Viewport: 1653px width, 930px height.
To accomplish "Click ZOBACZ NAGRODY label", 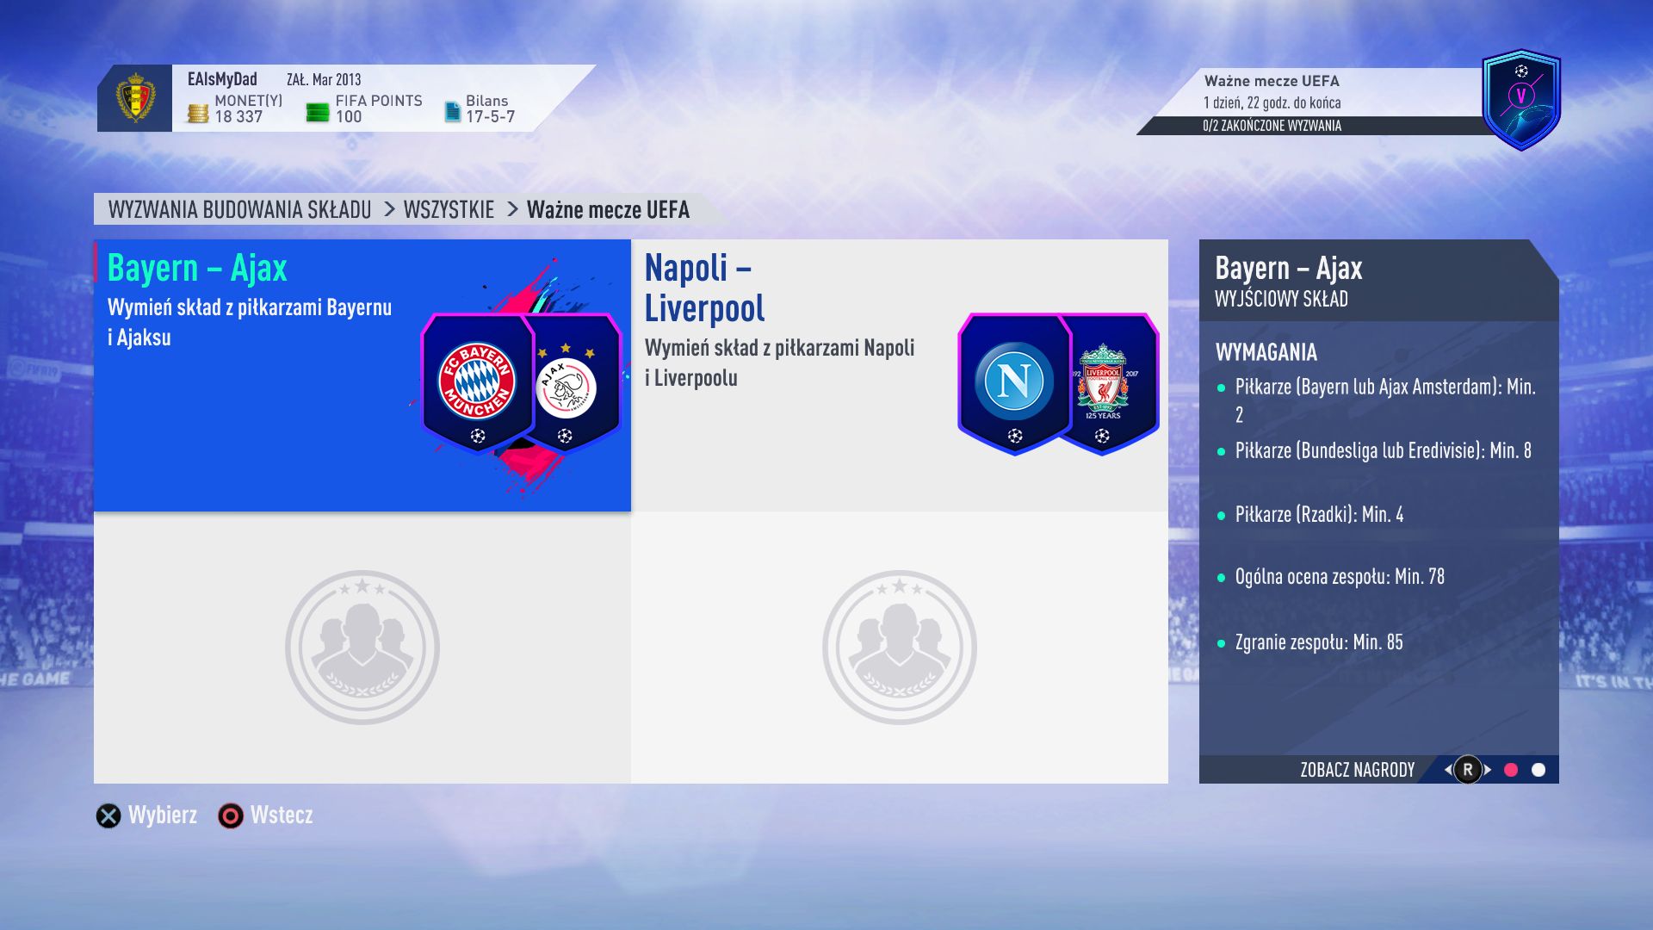I will (x=1358, y=770).
